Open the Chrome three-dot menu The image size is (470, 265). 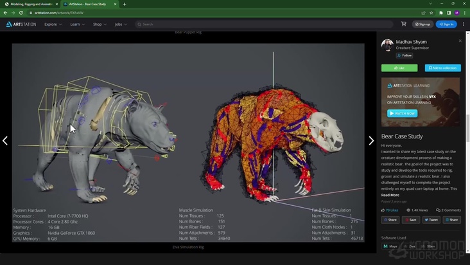[465, 13]
